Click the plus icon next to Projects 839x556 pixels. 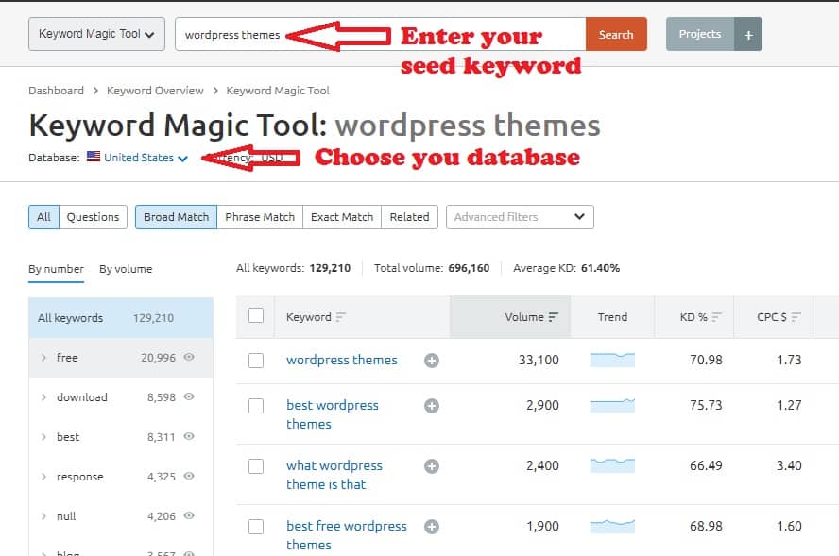tap(748, 34)
